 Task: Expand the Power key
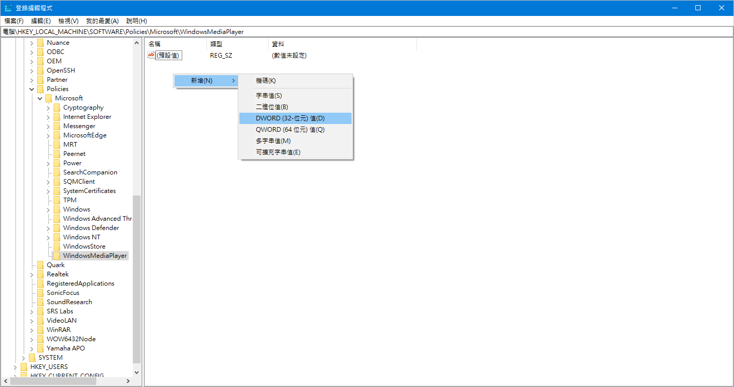pos(48,163)
